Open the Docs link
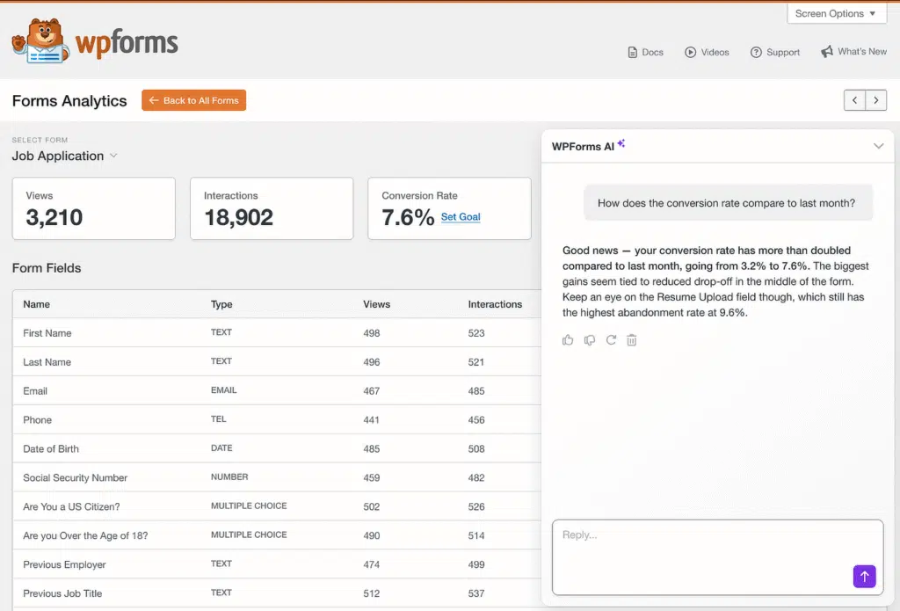The height and width of the screenshot is (611, 900). coord(646,52)
